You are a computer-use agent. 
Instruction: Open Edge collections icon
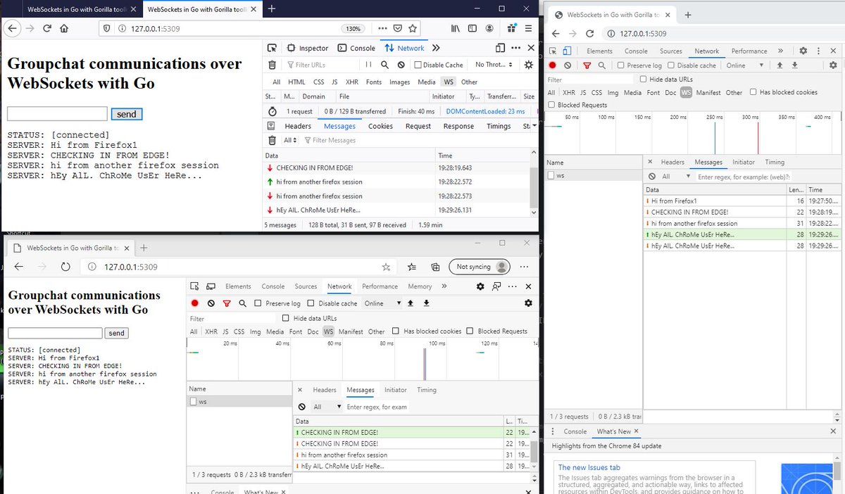click(435, 267)
